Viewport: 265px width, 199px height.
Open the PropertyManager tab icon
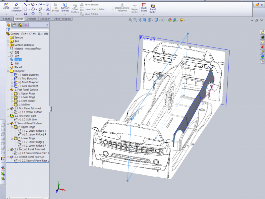tap(14, 25)
